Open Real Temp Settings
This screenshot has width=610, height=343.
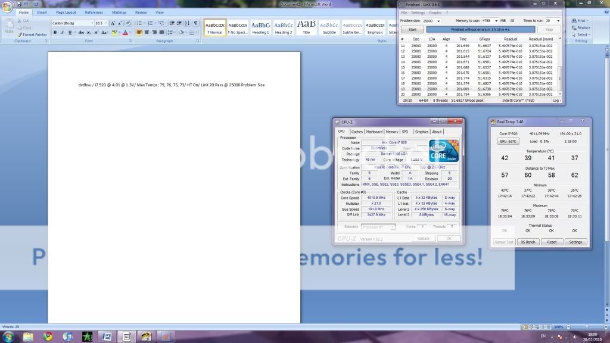coord(575,242)
